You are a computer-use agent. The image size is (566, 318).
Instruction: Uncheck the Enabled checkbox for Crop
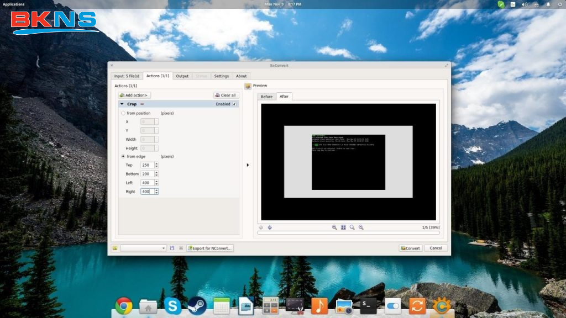pyautogui.click(x=234, y=104)
